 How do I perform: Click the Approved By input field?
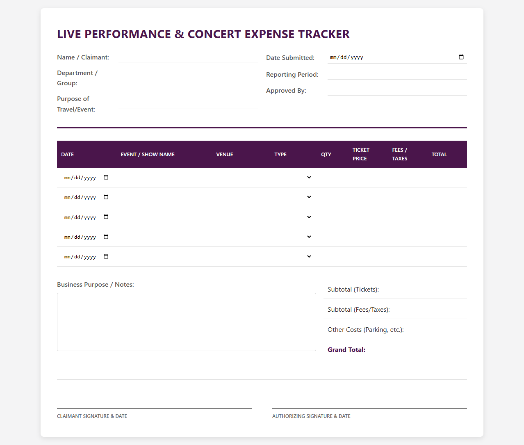[397, 90]
